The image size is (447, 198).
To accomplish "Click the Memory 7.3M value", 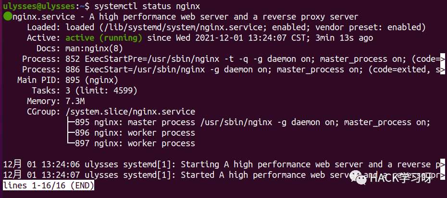I will click(76, 101).
